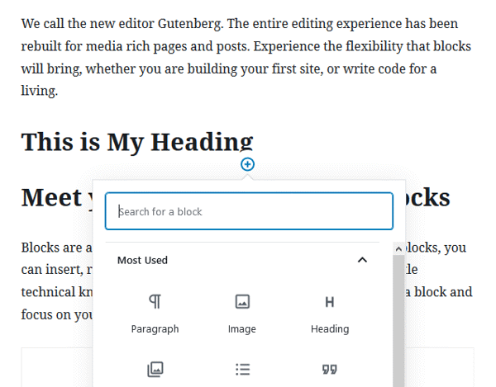
Task: Pick the Gallery block icon
Action: pyautogui.click(x=155, y=369)
